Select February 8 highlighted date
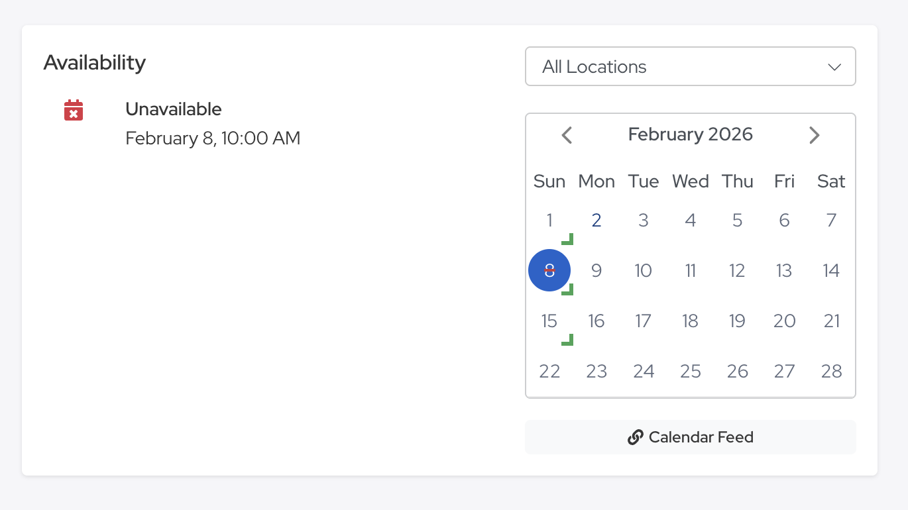 [549, 270]
